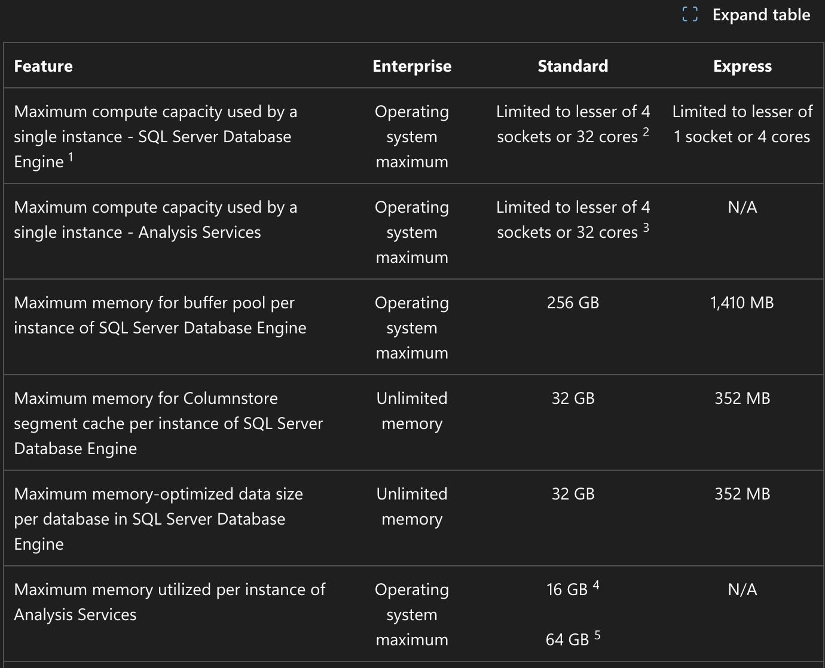This screenshot has height=668, width=825.
Task: Click the Standard column header
Action: pos(573,66)
